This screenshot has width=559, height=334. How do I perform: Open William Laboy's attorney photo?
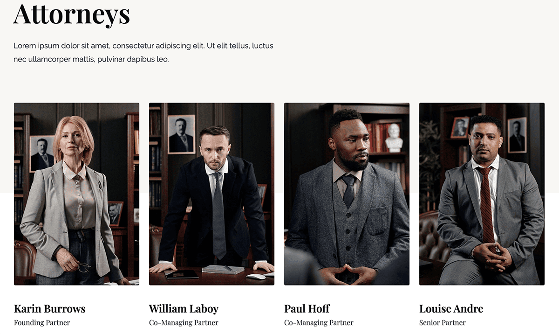[x=211, y=194]
